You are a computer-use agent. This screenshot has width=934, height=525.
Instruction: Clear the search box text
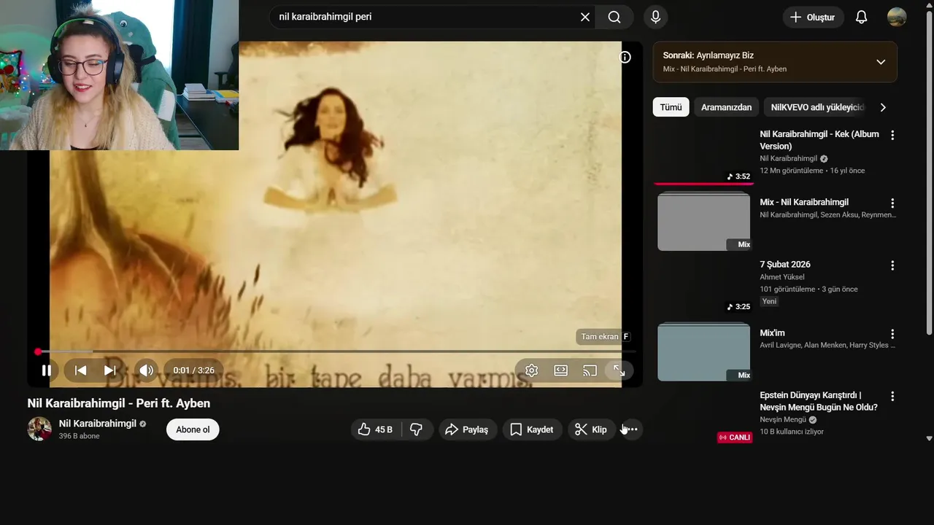pos(585,17)
